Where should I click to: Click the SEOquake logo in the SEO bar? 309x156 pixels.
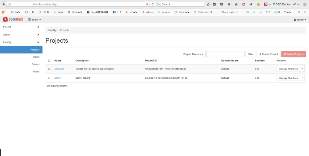pos(3,12)
